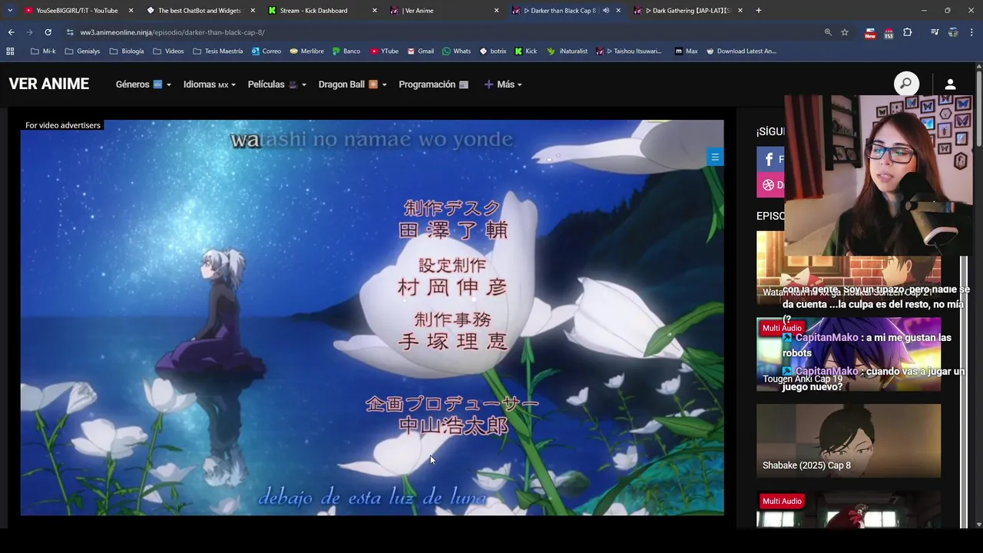The height and width of the screenshot is (553, 983).
Task: Close the Stream - Kick Dashboard tab
Action: (375, 11)
